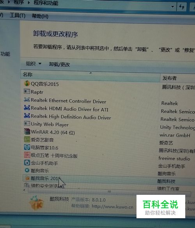The width and height of the screenshot is (195, 228).
Task: Open the 工具(T) menu
Action: coord(18,15)
